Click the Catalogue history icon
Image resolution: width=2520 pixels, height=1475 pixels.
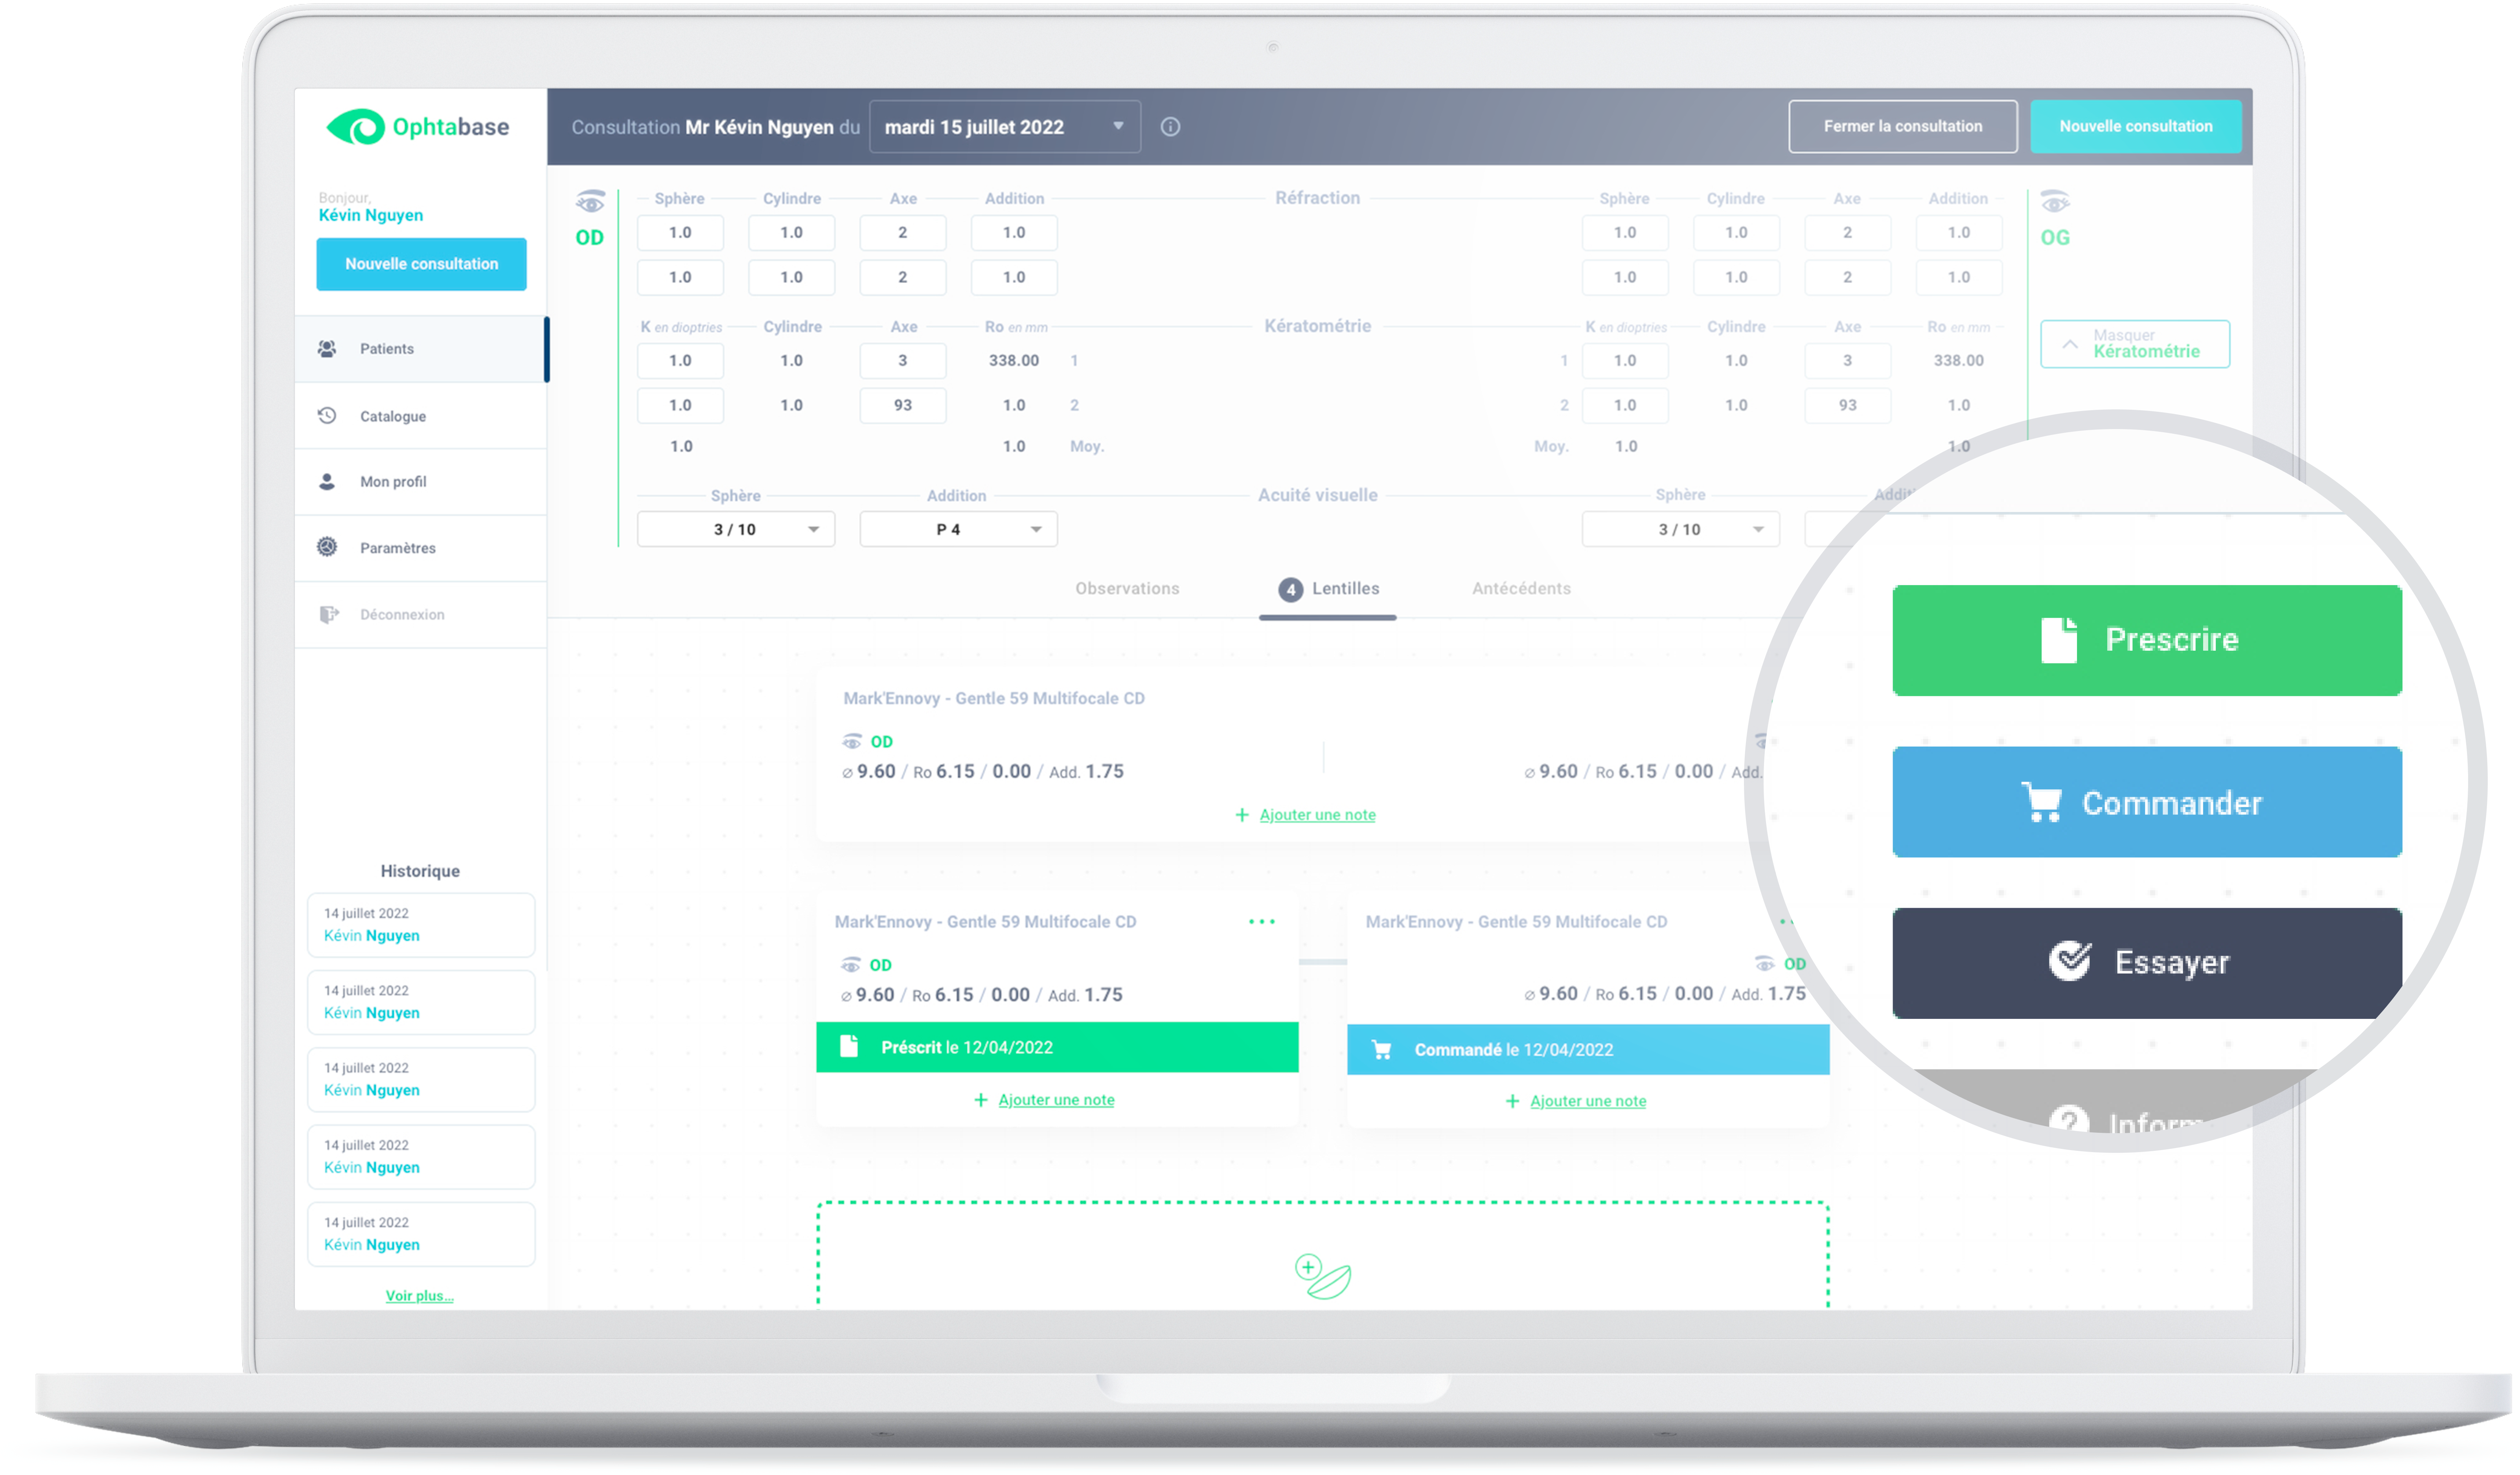pyautogui.click(x=327, y=416)
